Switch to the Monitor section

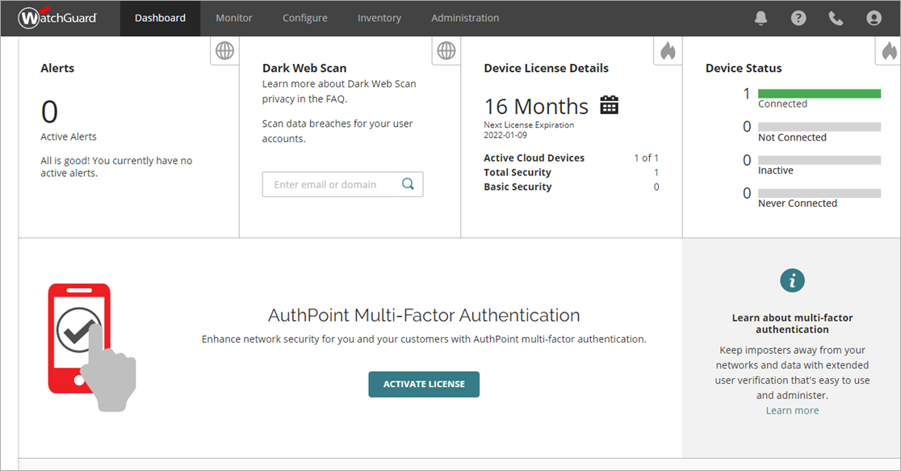[233, 17]
